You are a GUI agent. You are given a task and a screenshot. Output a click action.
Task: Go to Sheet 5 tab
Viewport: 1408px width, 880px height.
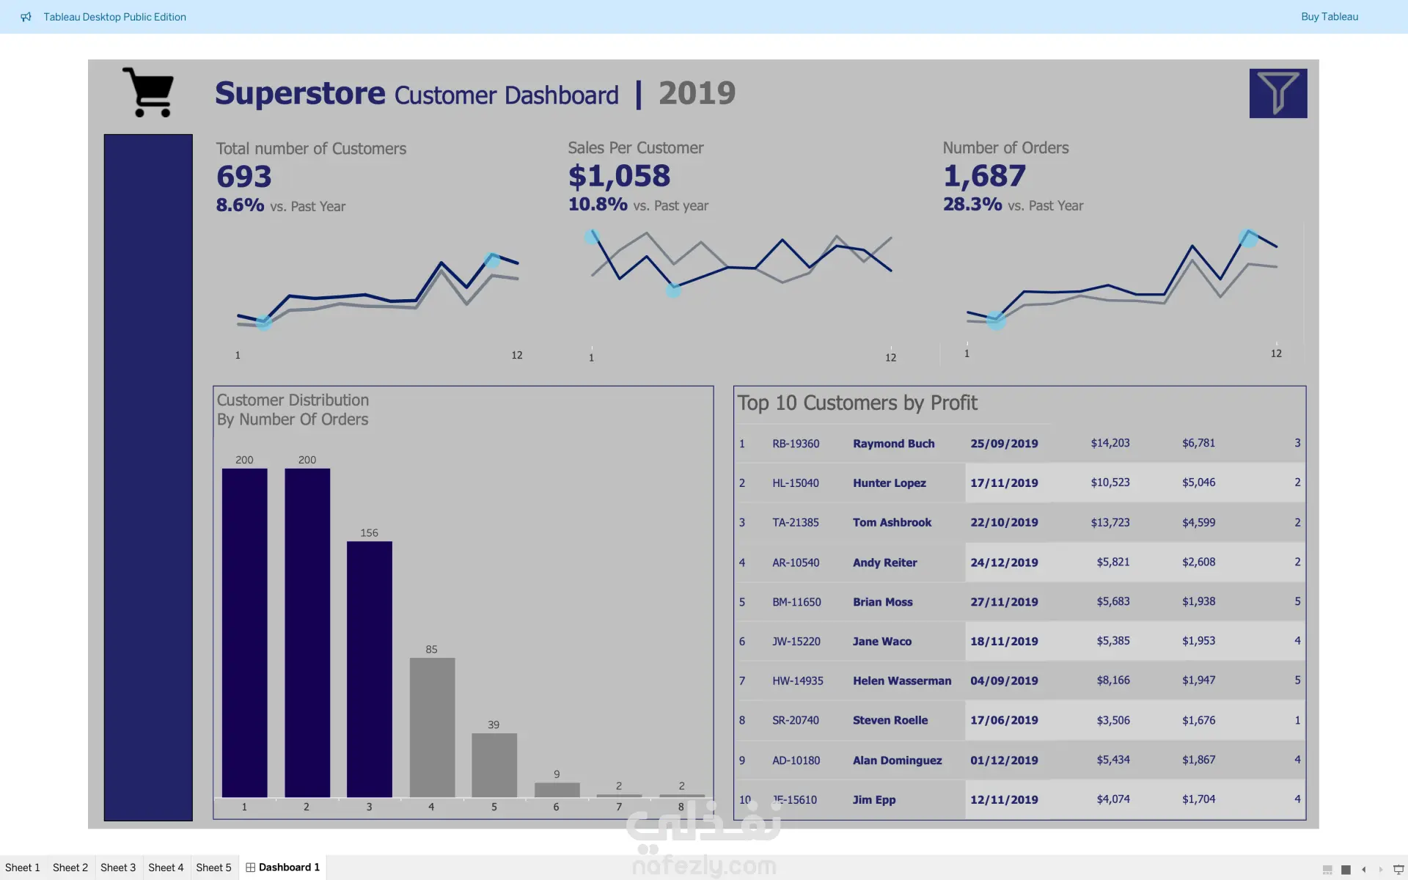tap(213, 868)
